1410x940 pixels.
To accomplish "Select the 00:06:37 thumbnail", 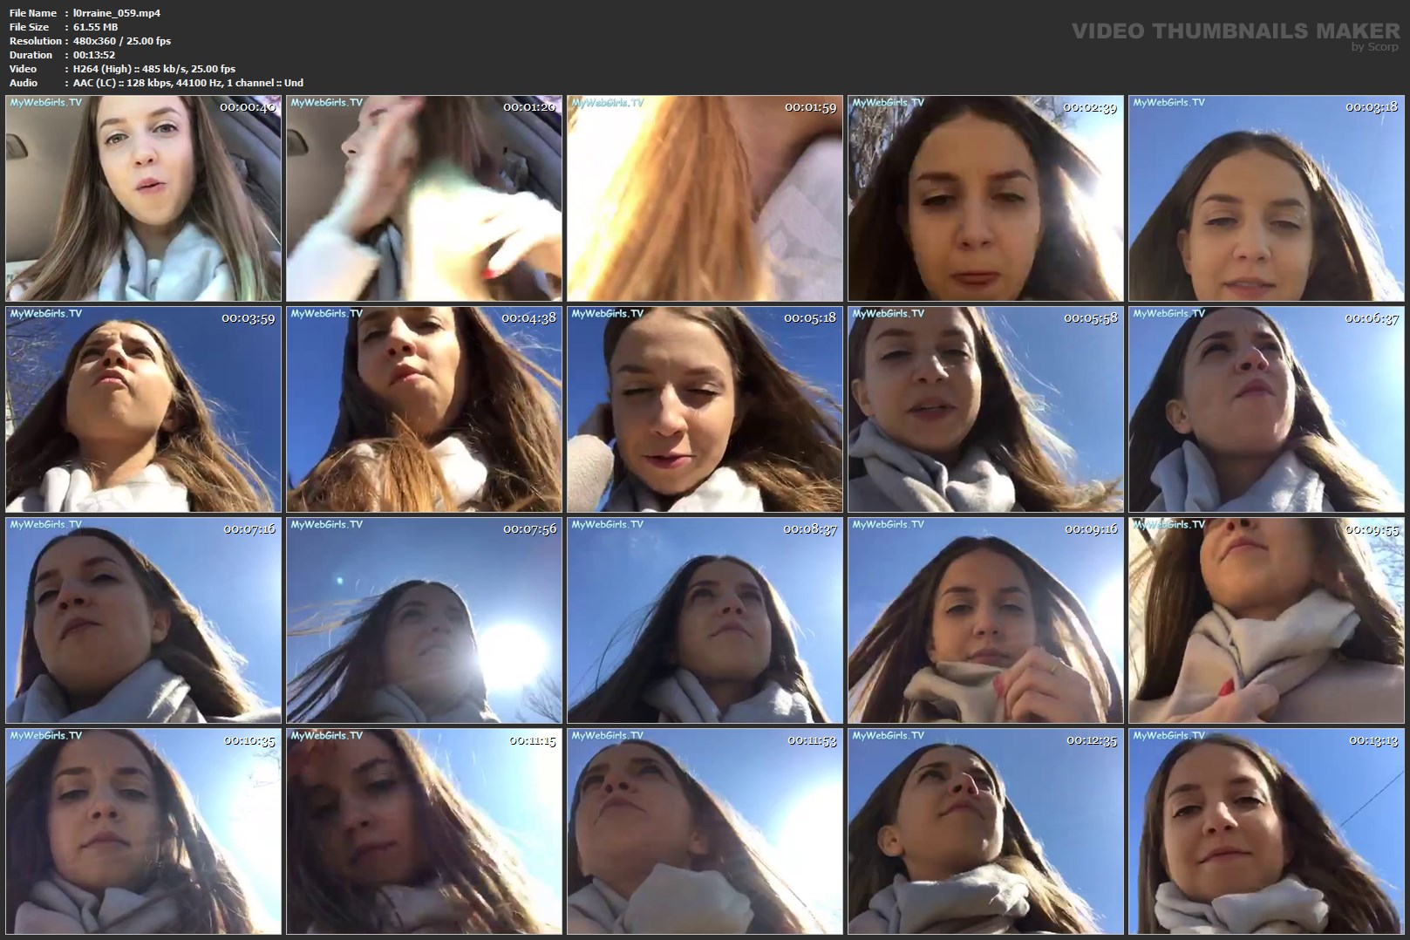I will tap(1266, 410).
